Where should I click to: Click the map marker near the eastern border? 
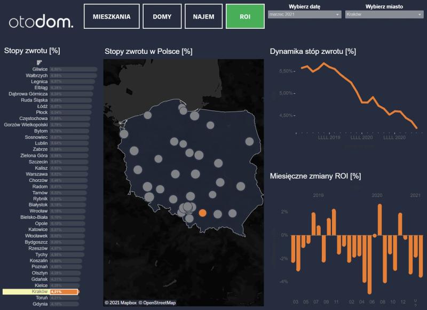tap(249, 141)
